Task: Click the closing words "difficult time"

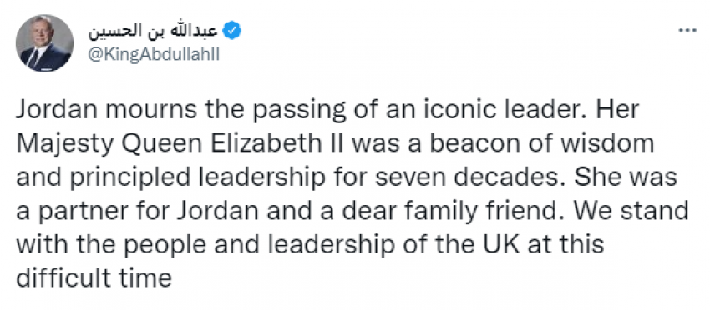Action: 94,277
